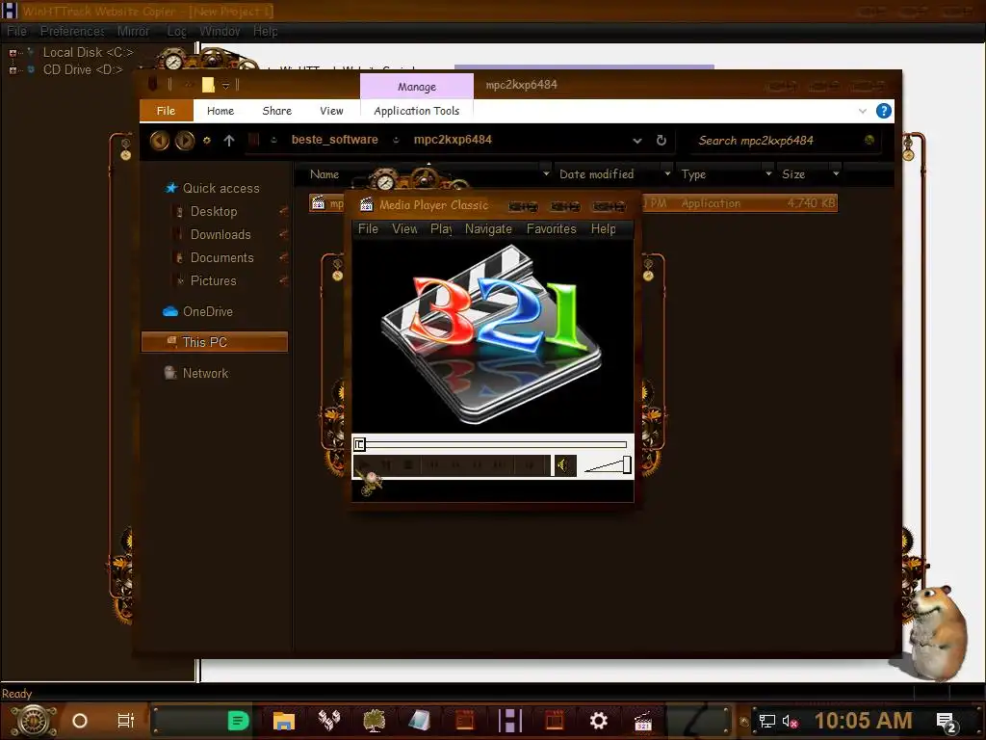Select Network in navigation pane

pos(205,373)
